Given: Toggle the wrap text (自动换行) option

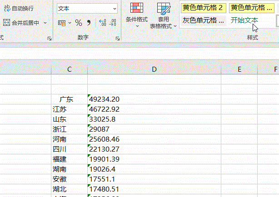Looking at the screenshot, I should click(x=19, y=8).
